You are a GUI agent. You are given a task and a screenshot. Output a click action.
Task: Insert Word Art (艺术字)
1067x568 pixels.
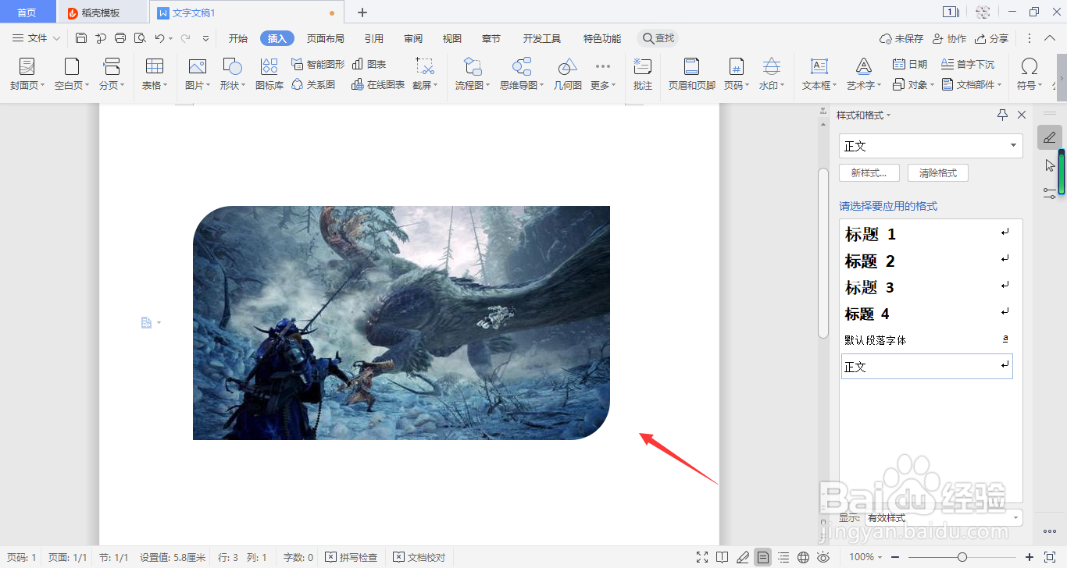tap(864, 74)
